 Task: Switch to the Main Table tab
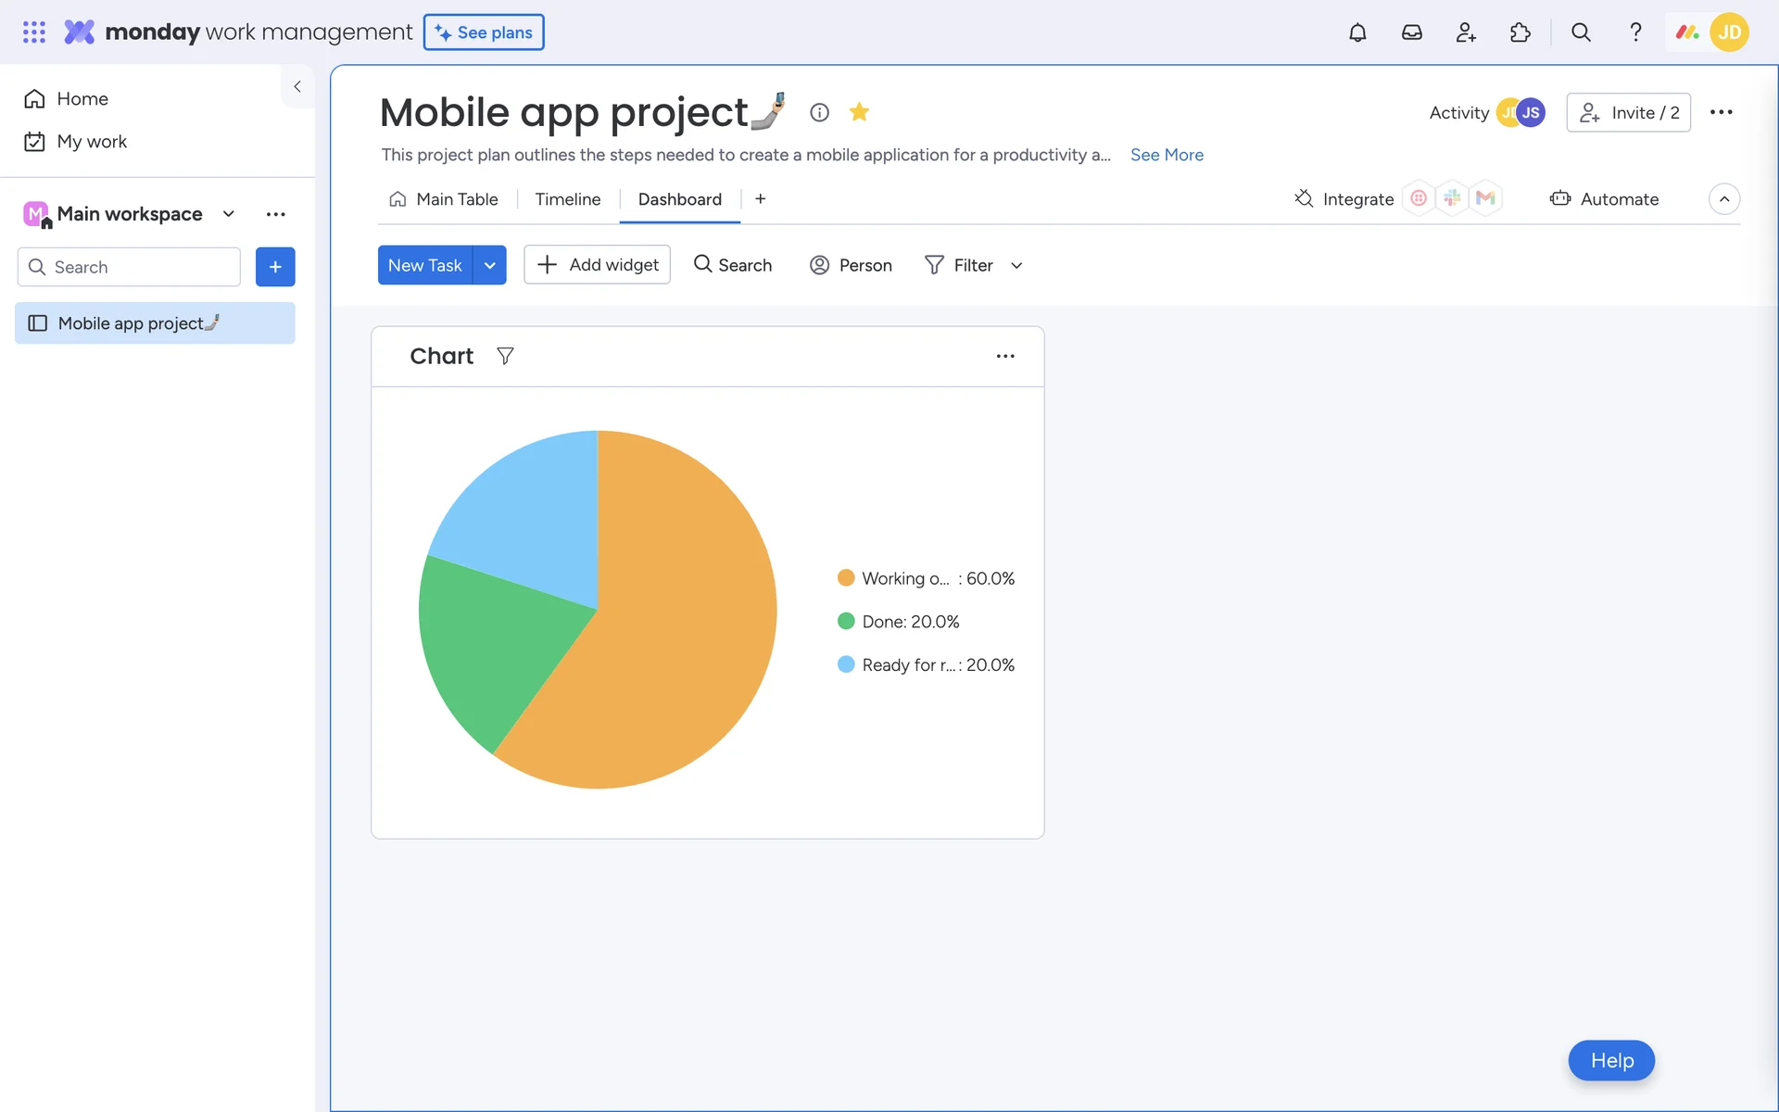pyautogui.click(x=444, y=199)
